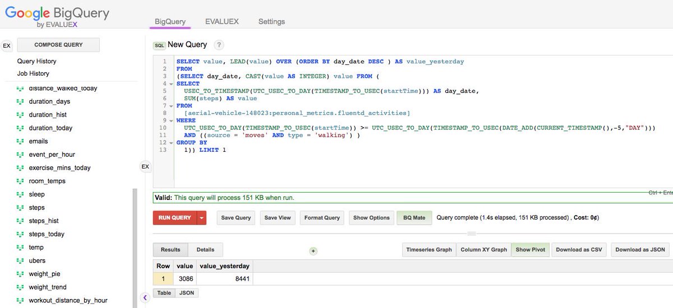
Task: Click the Google BigQuery logo
Action: click(x=57, y=16)
